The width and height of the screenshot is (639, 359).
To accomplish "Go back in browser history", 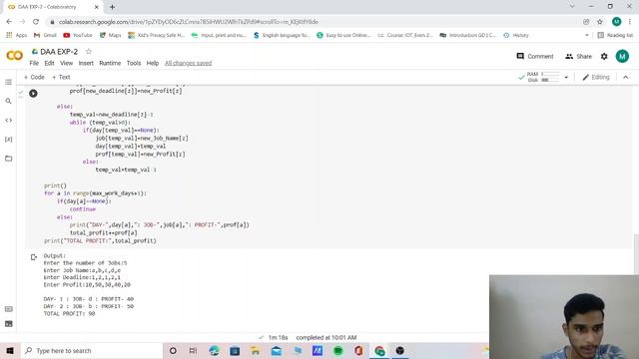I will point(9,22).
